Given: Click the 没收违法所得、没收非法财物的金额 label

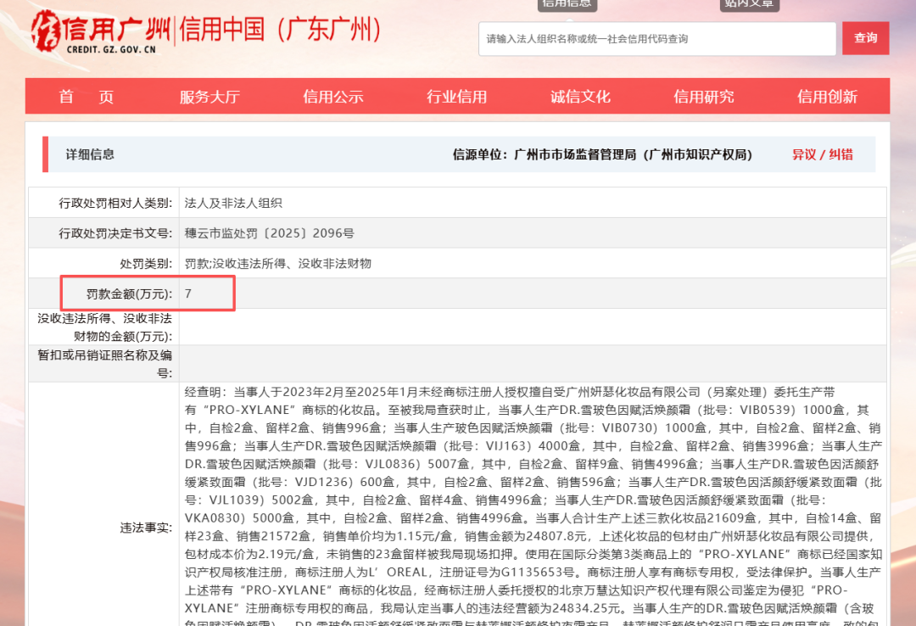Looking at the screenshot, I should (104, 327).
